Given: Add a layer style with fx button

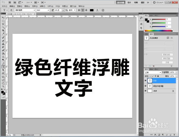Looking at the screenshot, I should tap(155, 135).
